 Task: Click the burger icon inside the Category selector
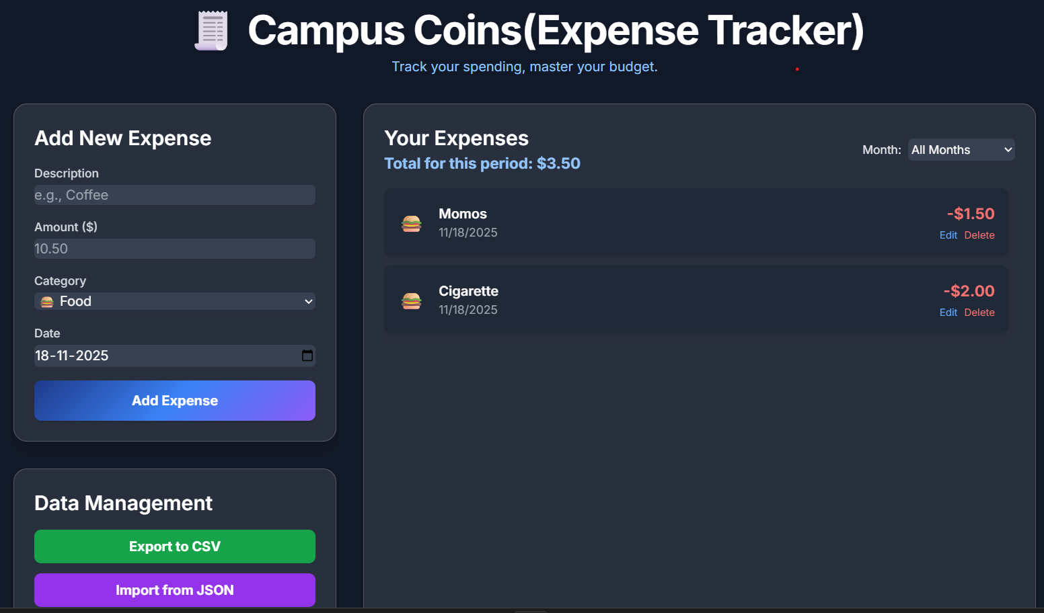click(46, 301)
